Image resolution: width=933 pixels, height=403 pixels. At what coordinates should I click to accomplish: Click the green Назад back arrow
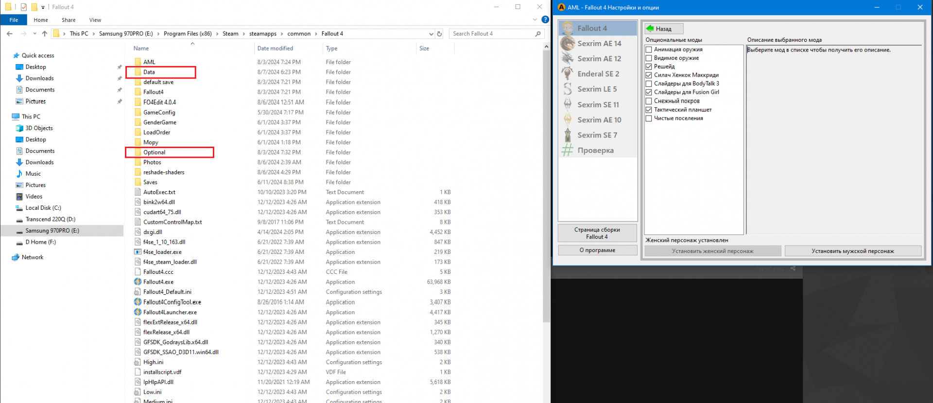pos(651,29)
